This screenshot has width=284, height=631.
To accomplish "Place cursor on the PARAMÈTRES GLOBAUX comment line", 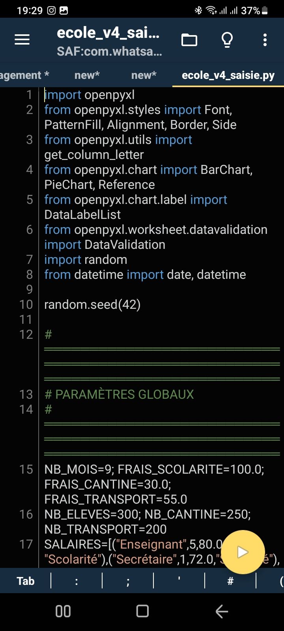I will [x=119, y=394].
